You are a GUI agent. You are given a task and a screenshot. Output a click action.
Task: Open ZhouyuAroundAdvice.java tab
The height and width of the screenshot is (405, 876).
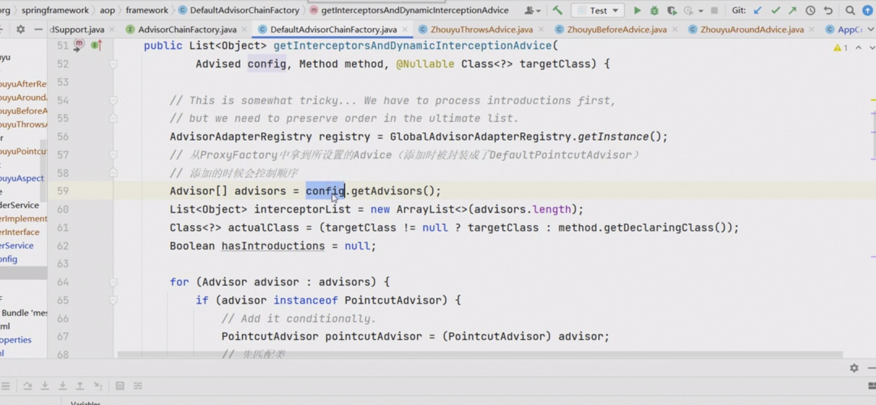752,29
